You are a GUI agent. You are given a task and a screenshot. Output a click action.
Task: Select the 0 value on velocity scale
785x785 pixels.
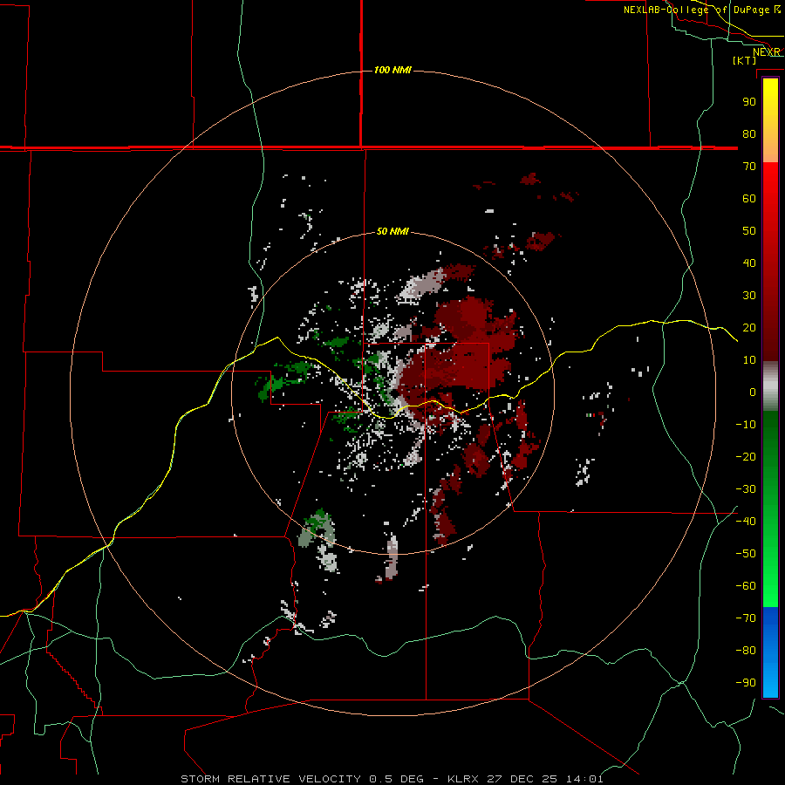753,392
